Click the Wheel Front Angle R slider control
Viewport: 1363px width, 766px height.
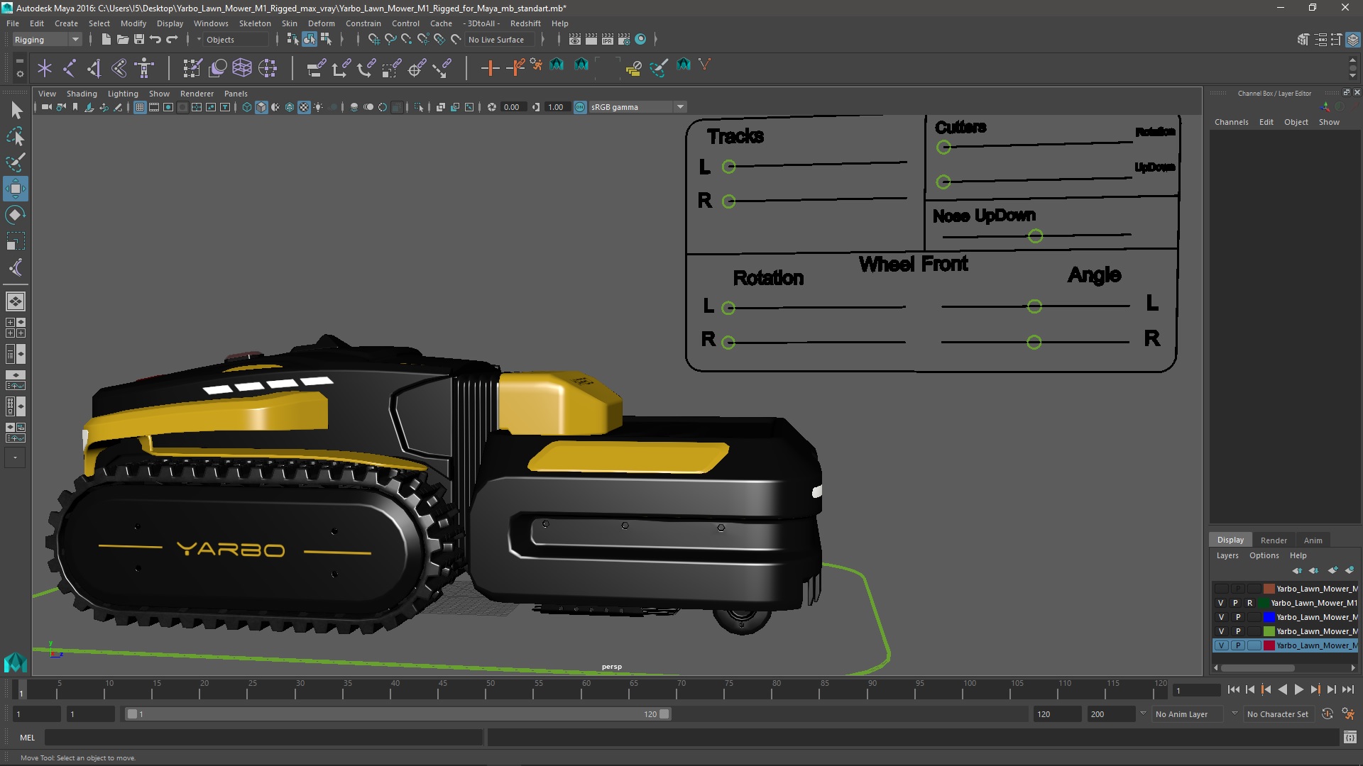tap(1034, 343)
